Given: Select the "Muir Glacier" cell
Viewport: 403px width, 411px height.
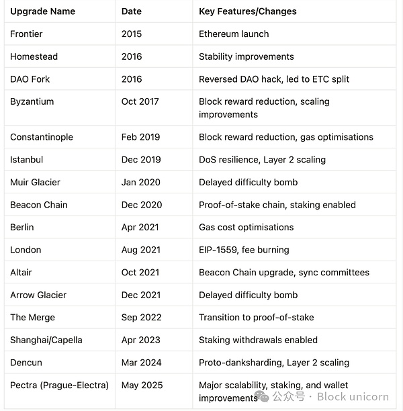Looking at the screenshot, I should [x=35, y=182].
